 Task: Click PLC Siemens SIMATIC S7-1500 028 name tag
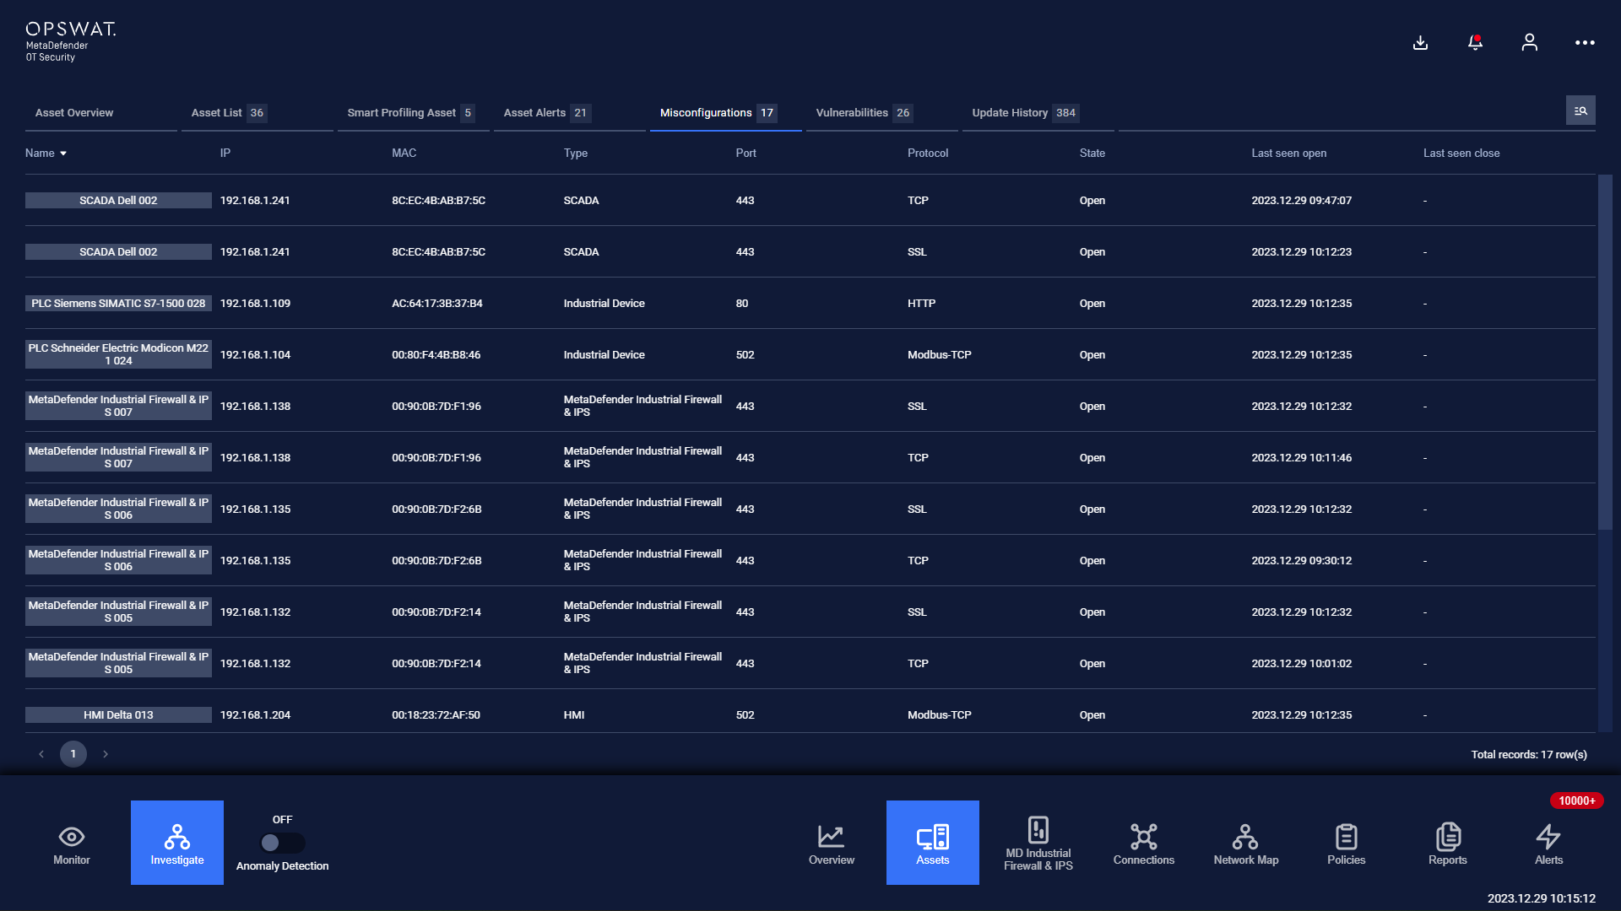[x=118, y=304]
